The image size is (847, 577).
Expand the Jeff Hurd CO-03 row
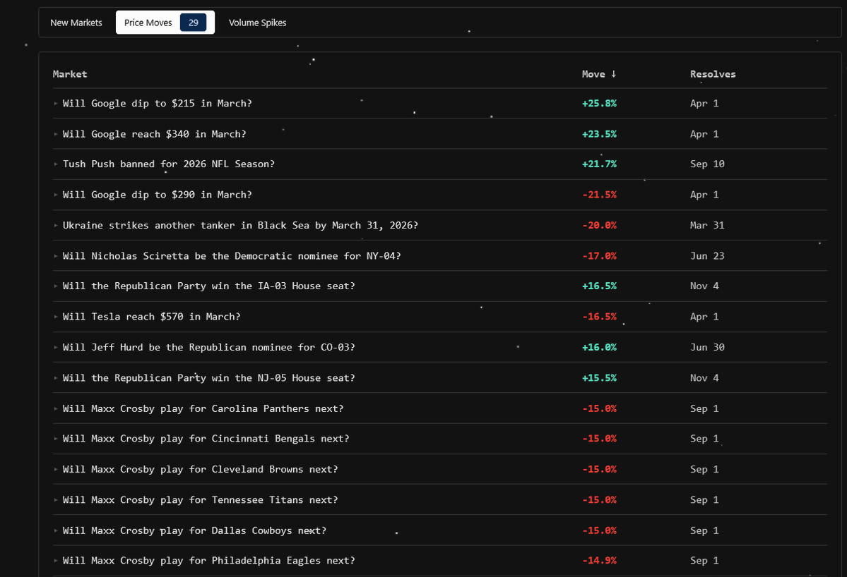56,347
